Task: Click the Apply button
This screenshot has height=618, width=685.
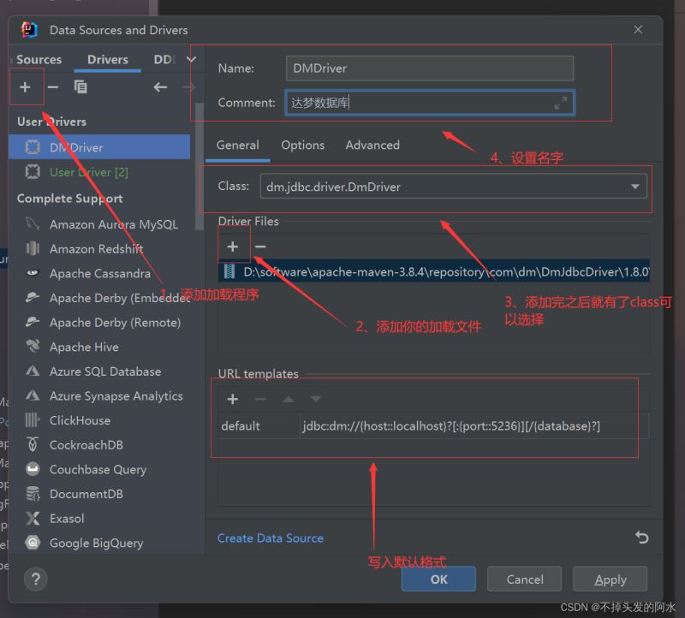Action: pyautogui.click(x=610, y=579)
